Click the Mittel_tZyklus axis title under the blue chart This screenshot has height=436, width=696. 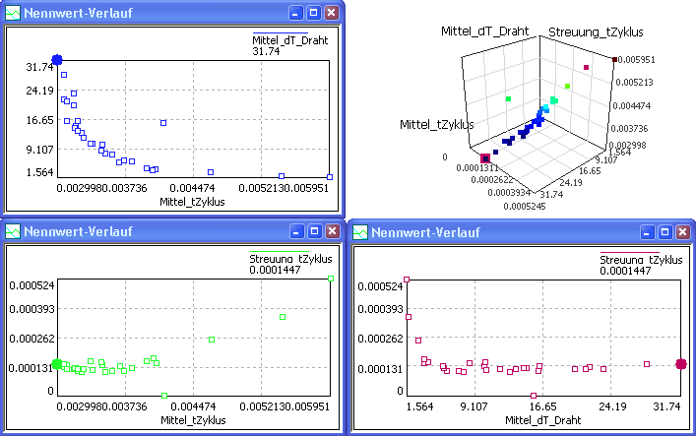click(x=192, y=202)
